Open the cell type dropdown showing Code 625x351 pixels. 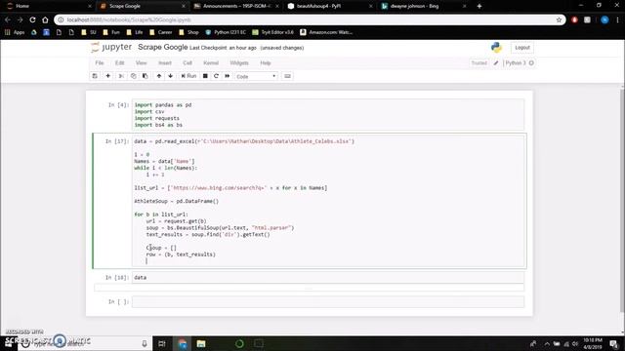[256, 76]
